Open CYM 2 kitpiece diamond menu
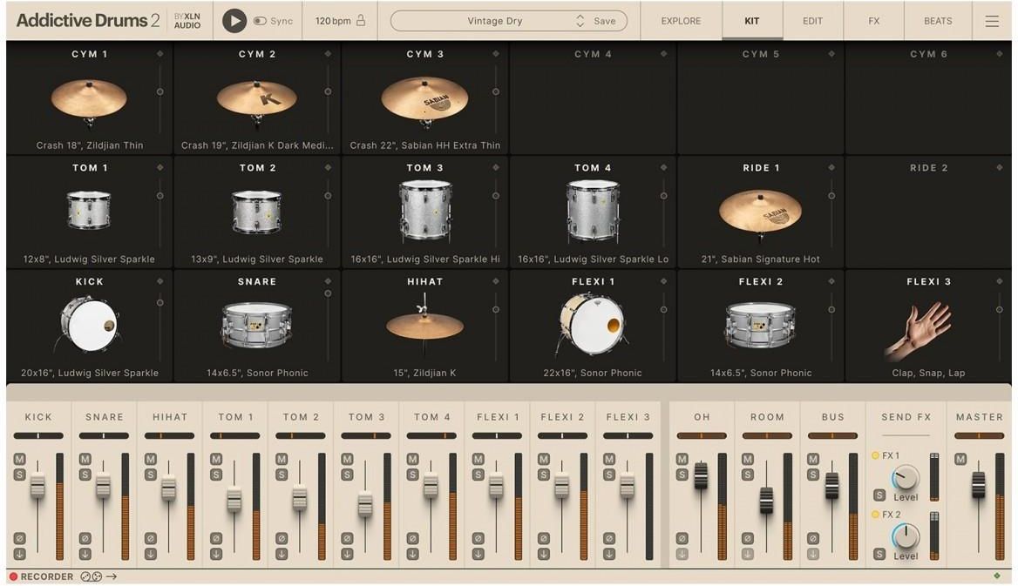 [x=328, y=54]
